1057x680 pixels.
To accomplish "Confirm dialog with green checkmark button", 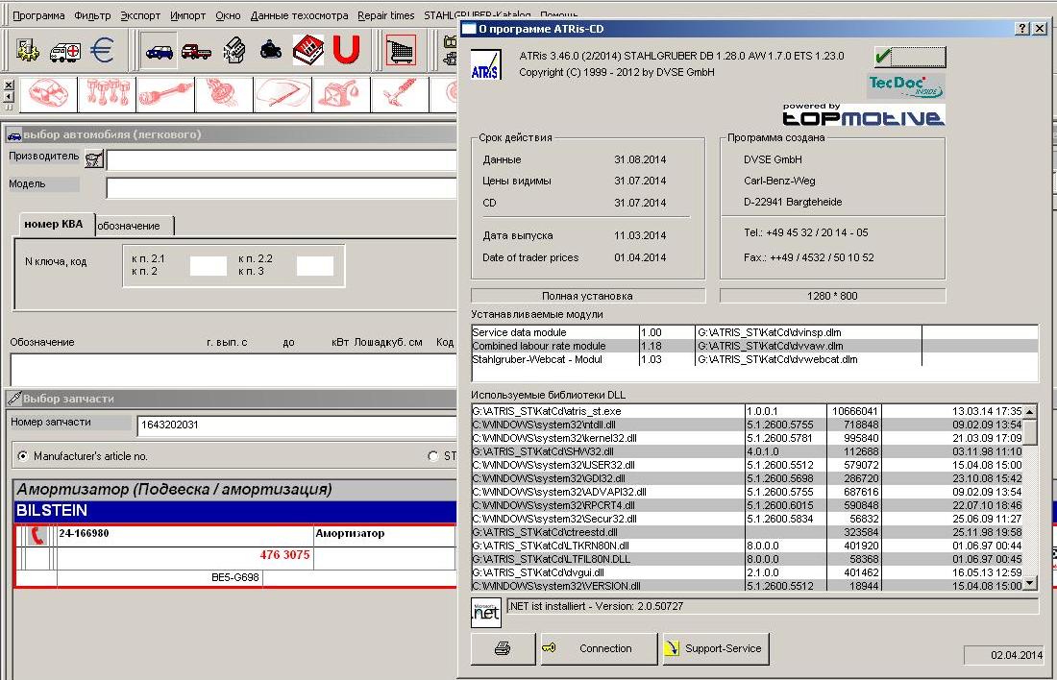I will [x=910, y=57].
